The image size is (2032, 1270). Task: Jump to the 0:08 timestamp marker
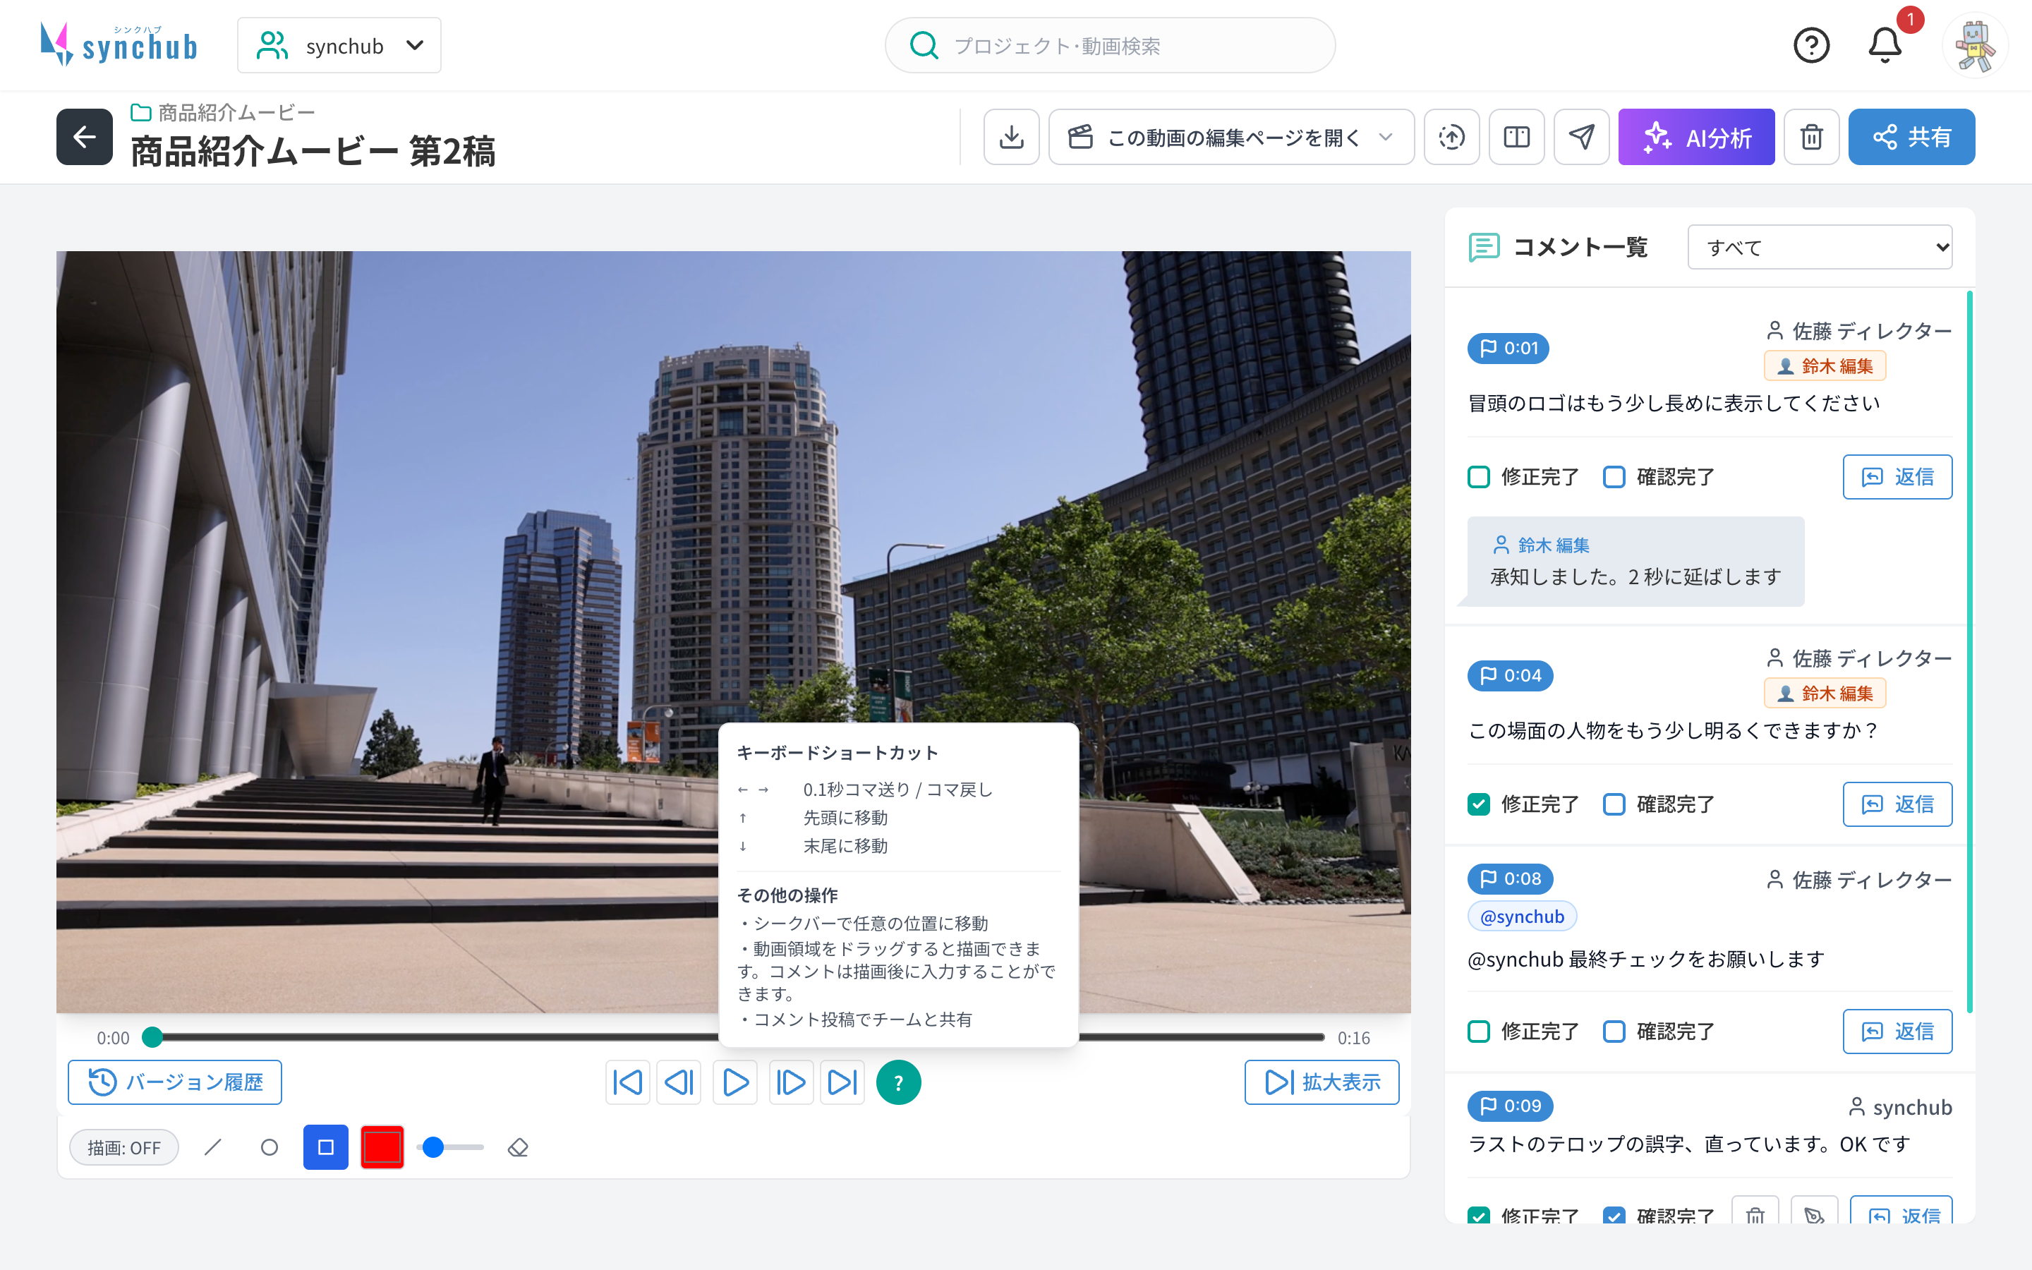point(1510,878)
